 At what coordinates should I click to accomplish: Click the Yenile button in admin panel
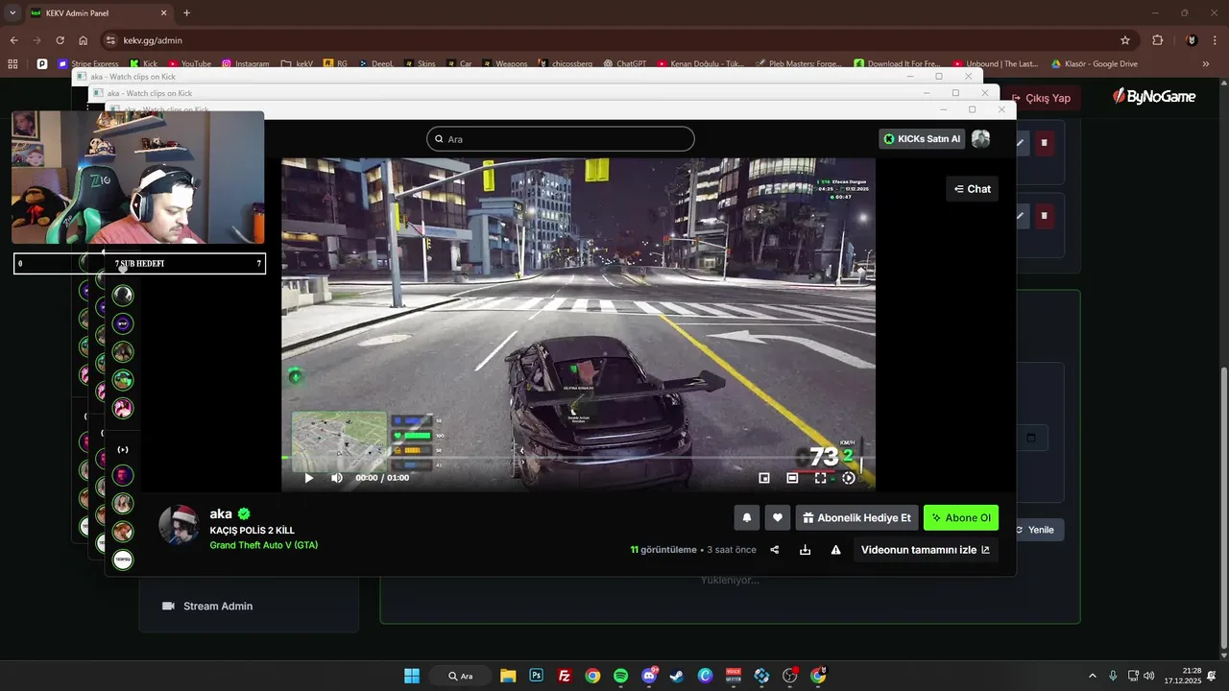1041,530
